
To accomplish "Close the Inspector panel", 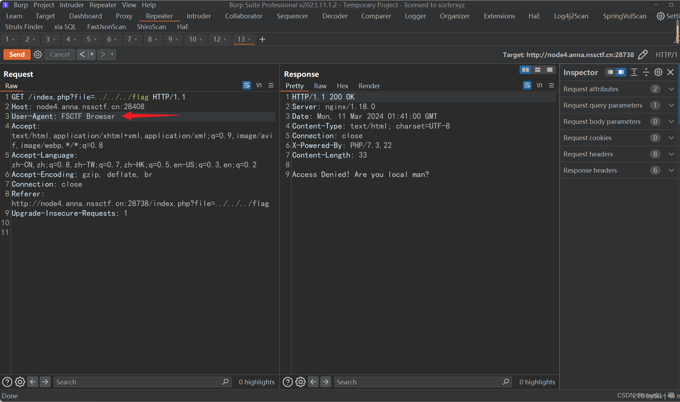I will coord(670,72).
